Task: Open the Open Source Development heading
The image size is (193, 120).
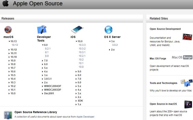Action: (165, 29)
